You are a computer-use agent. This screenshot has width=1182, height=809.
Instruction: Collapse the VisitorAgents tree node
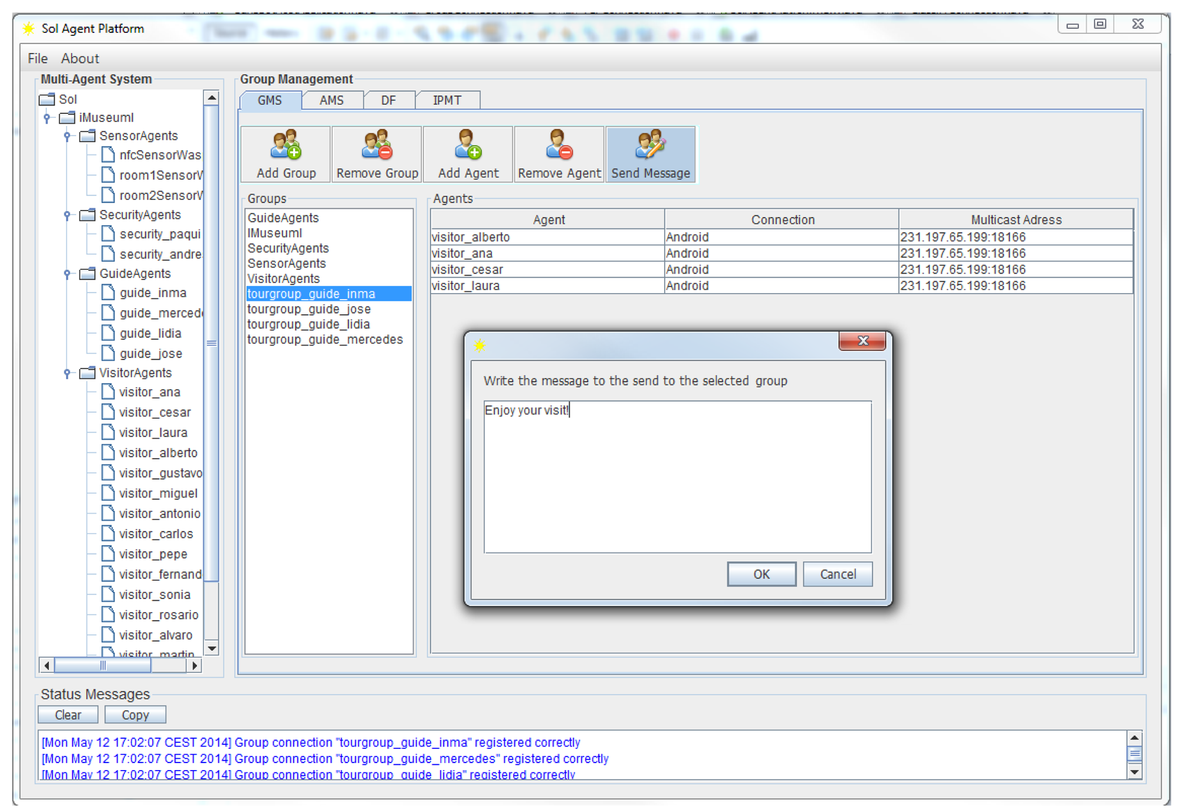pos(67,373)
